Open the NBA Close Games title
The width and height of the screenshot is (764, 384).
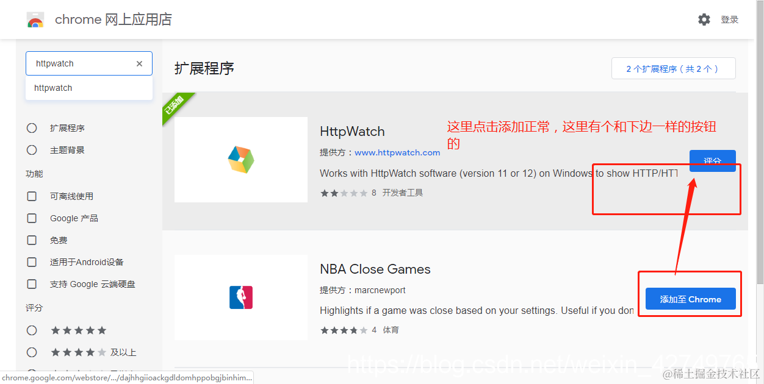pos(375,269)
